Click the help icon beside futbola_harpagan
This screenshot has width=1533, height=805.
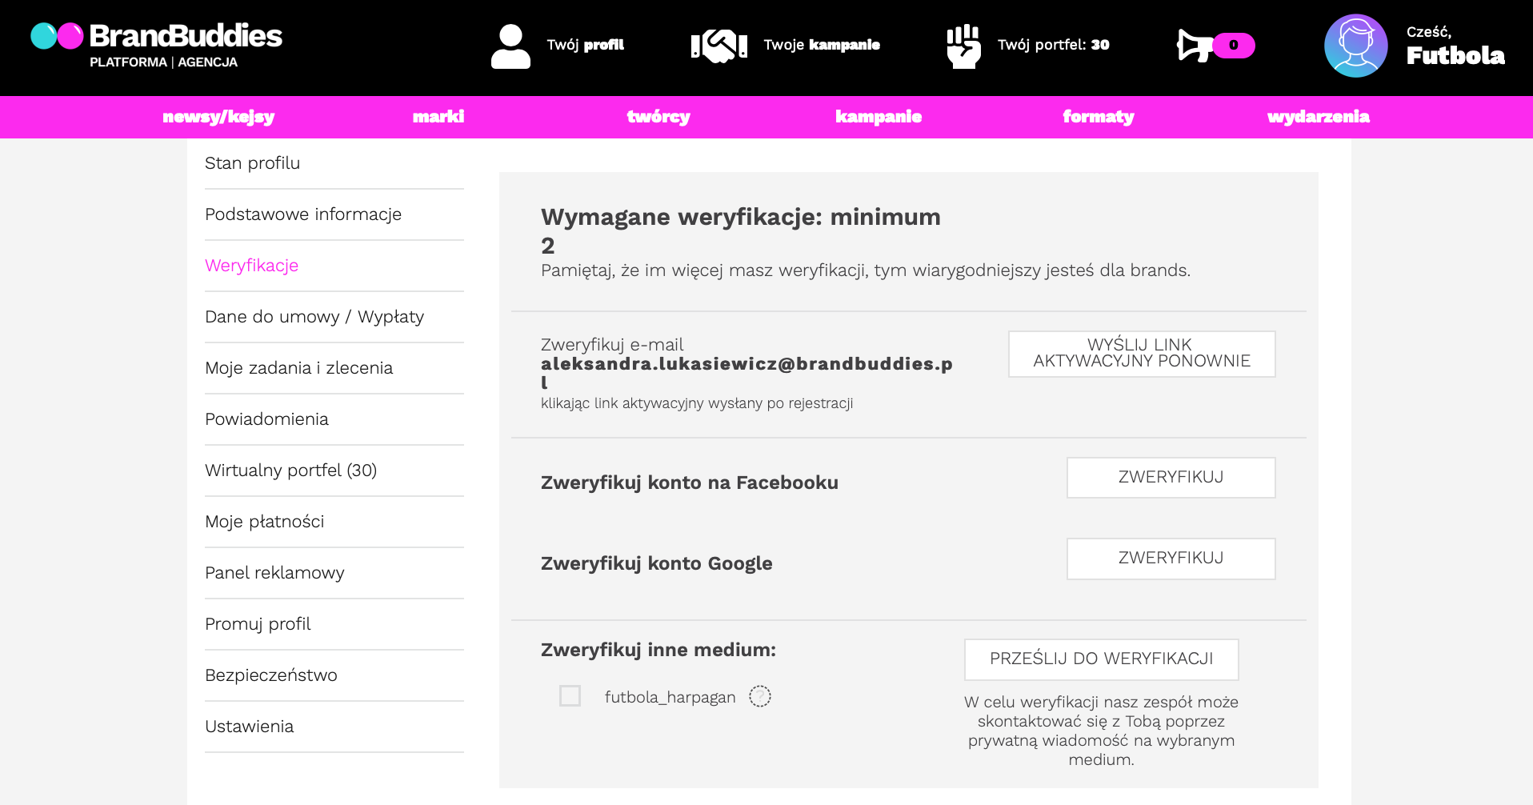tap(759, 696)
